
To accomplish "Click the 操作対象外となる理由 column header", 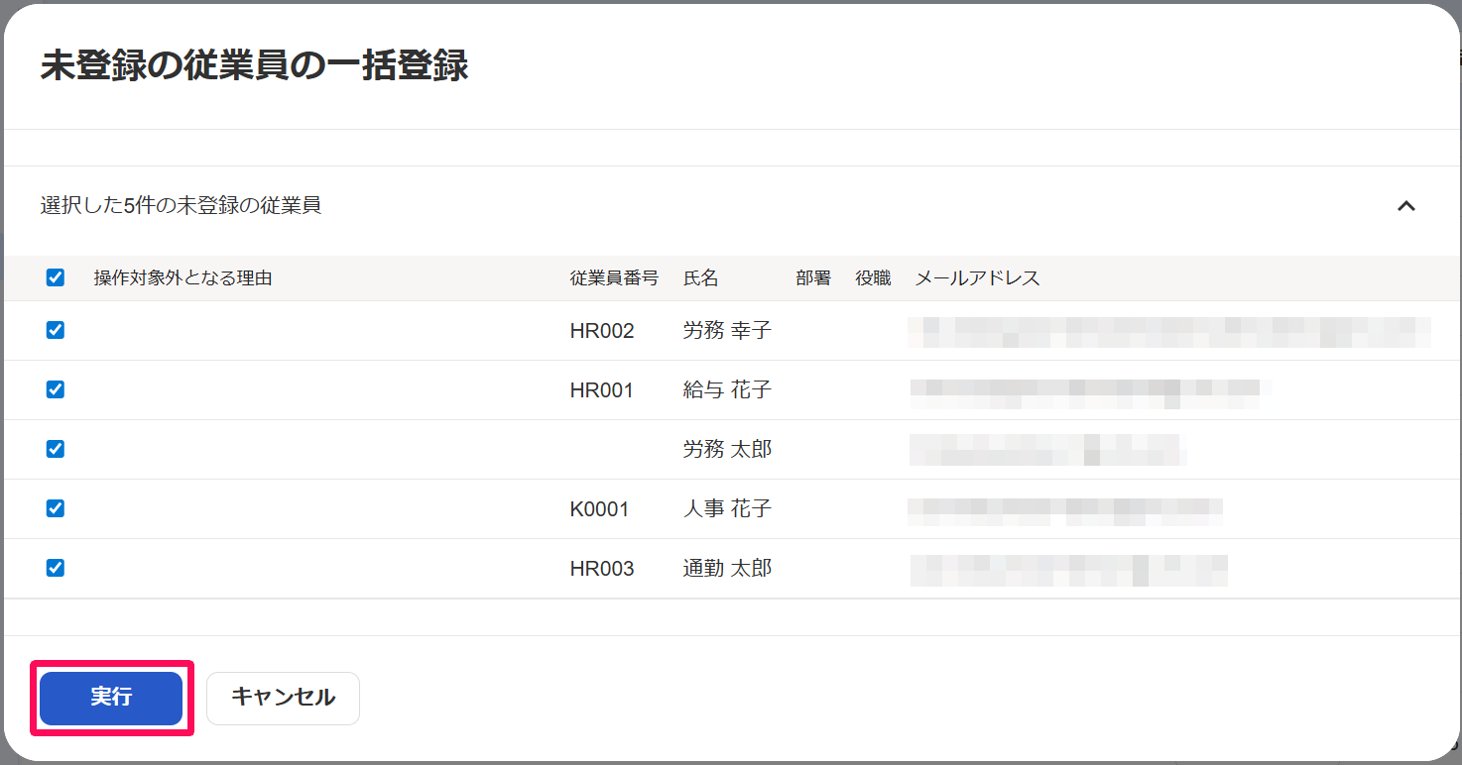I will coord(183,278).
